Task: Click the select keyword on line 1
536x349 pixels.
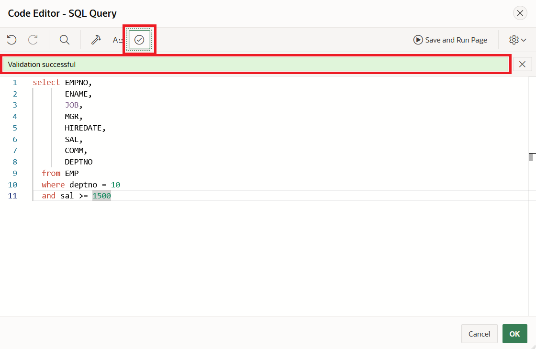Action: coord(46,82)
